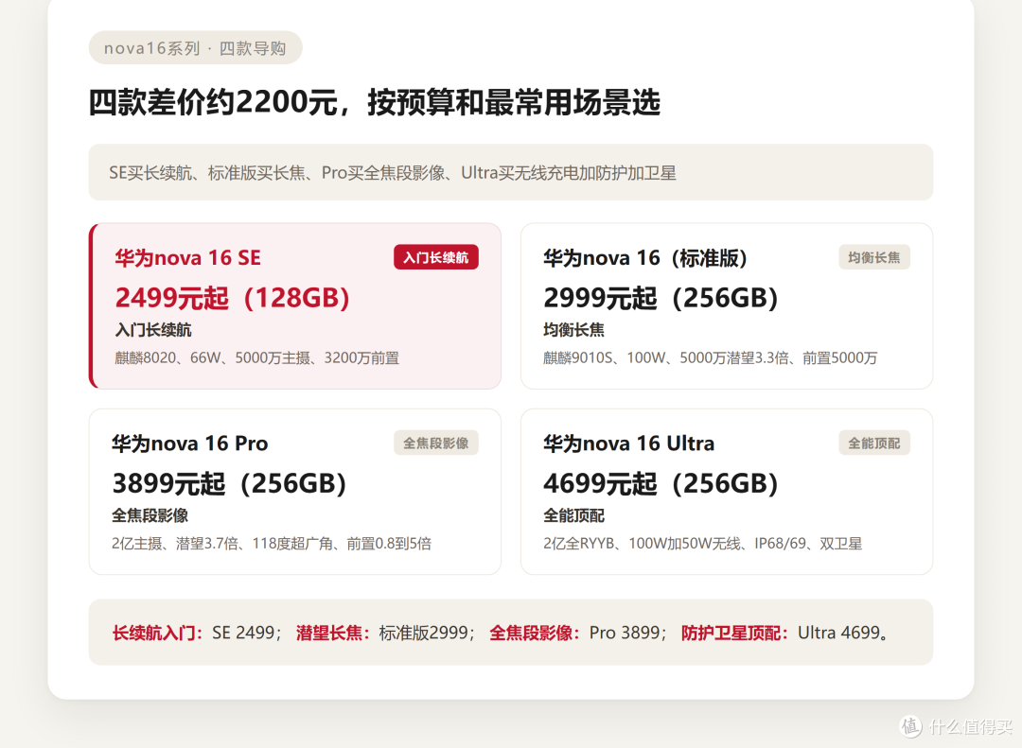Click the red '入门长续航' badge
The image size is (1022, 748).
(x=436, y=257)
